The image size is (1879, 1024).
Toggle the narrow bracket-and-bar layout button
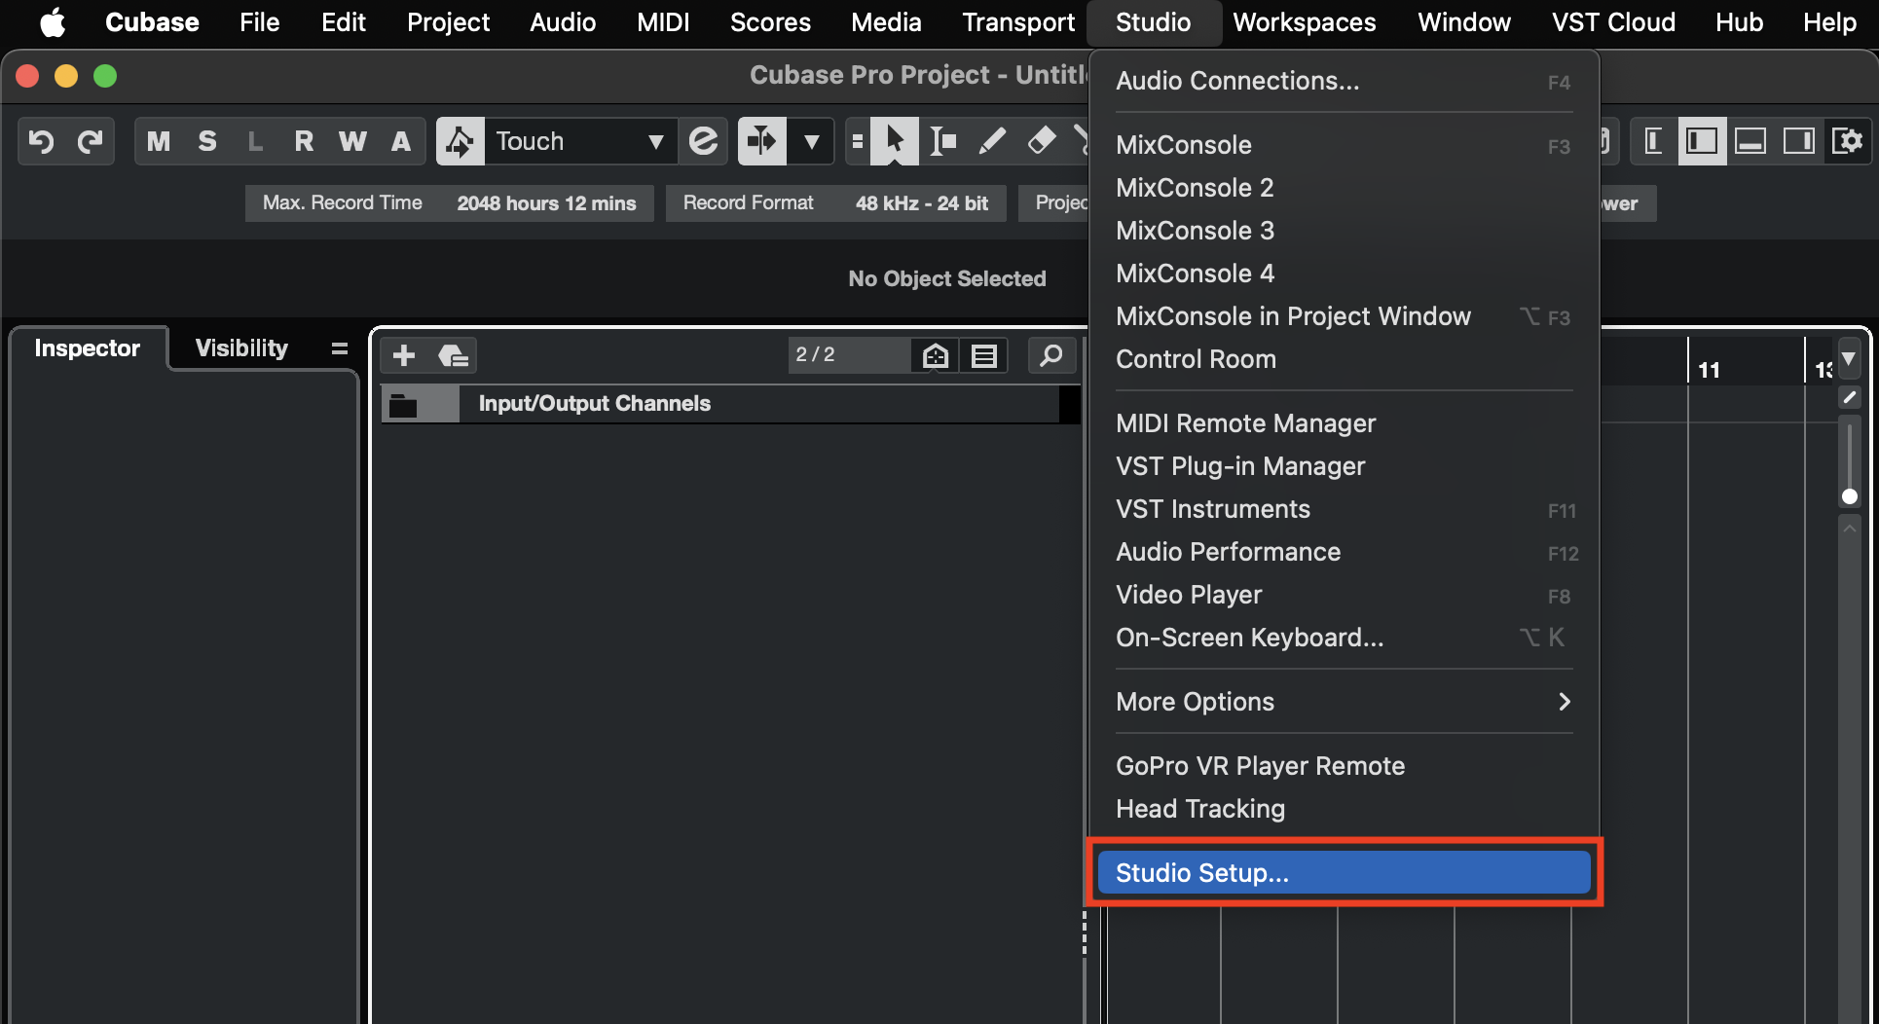pyautogui.click(x=1653, y=142)
